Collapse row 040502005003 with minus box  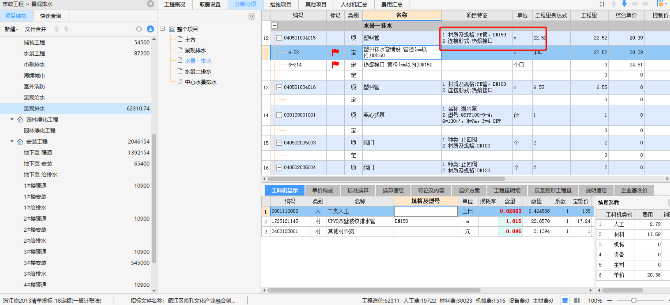(279, 143)
